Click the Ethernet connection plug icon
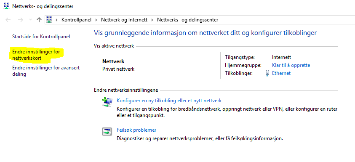Screen dimensions: 355x162 click(267, 73)
